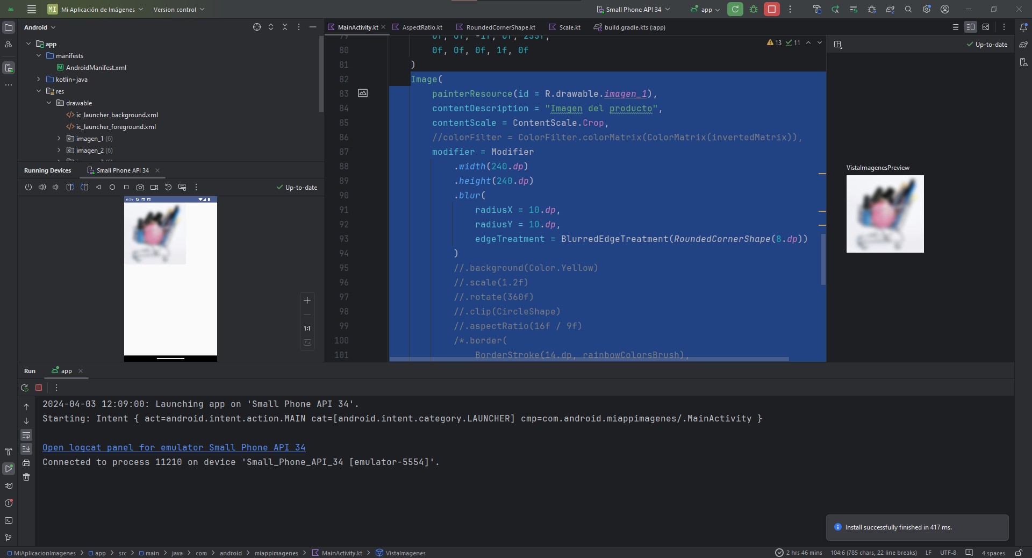The height and width of the screenshot is (558, 1032).
Task: Click the VistaImagenesPreview blurred image thumbnail
Action: [x=885, y=214]
